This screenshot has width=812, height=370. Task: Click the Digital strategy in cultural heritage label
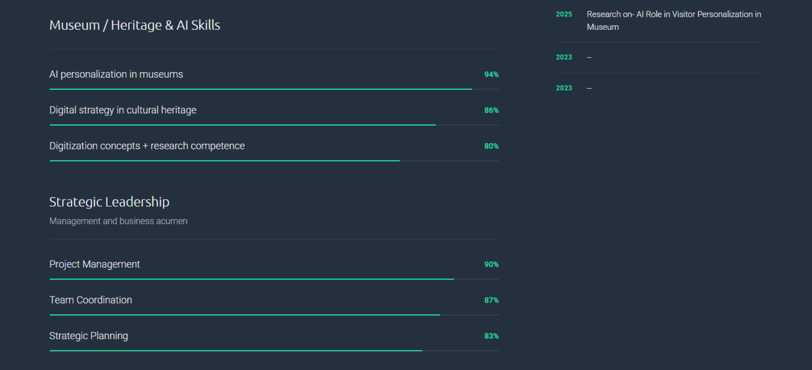(x=123, y=110)
